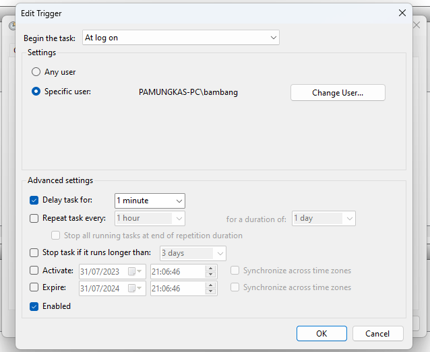Screen dimensions: 430x352
Task: Open the Begin the task dropdown
Action: coord(181,38)
